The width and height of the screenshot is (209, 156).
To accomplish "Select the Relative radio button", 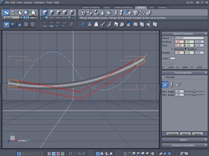I will [185, 49].
